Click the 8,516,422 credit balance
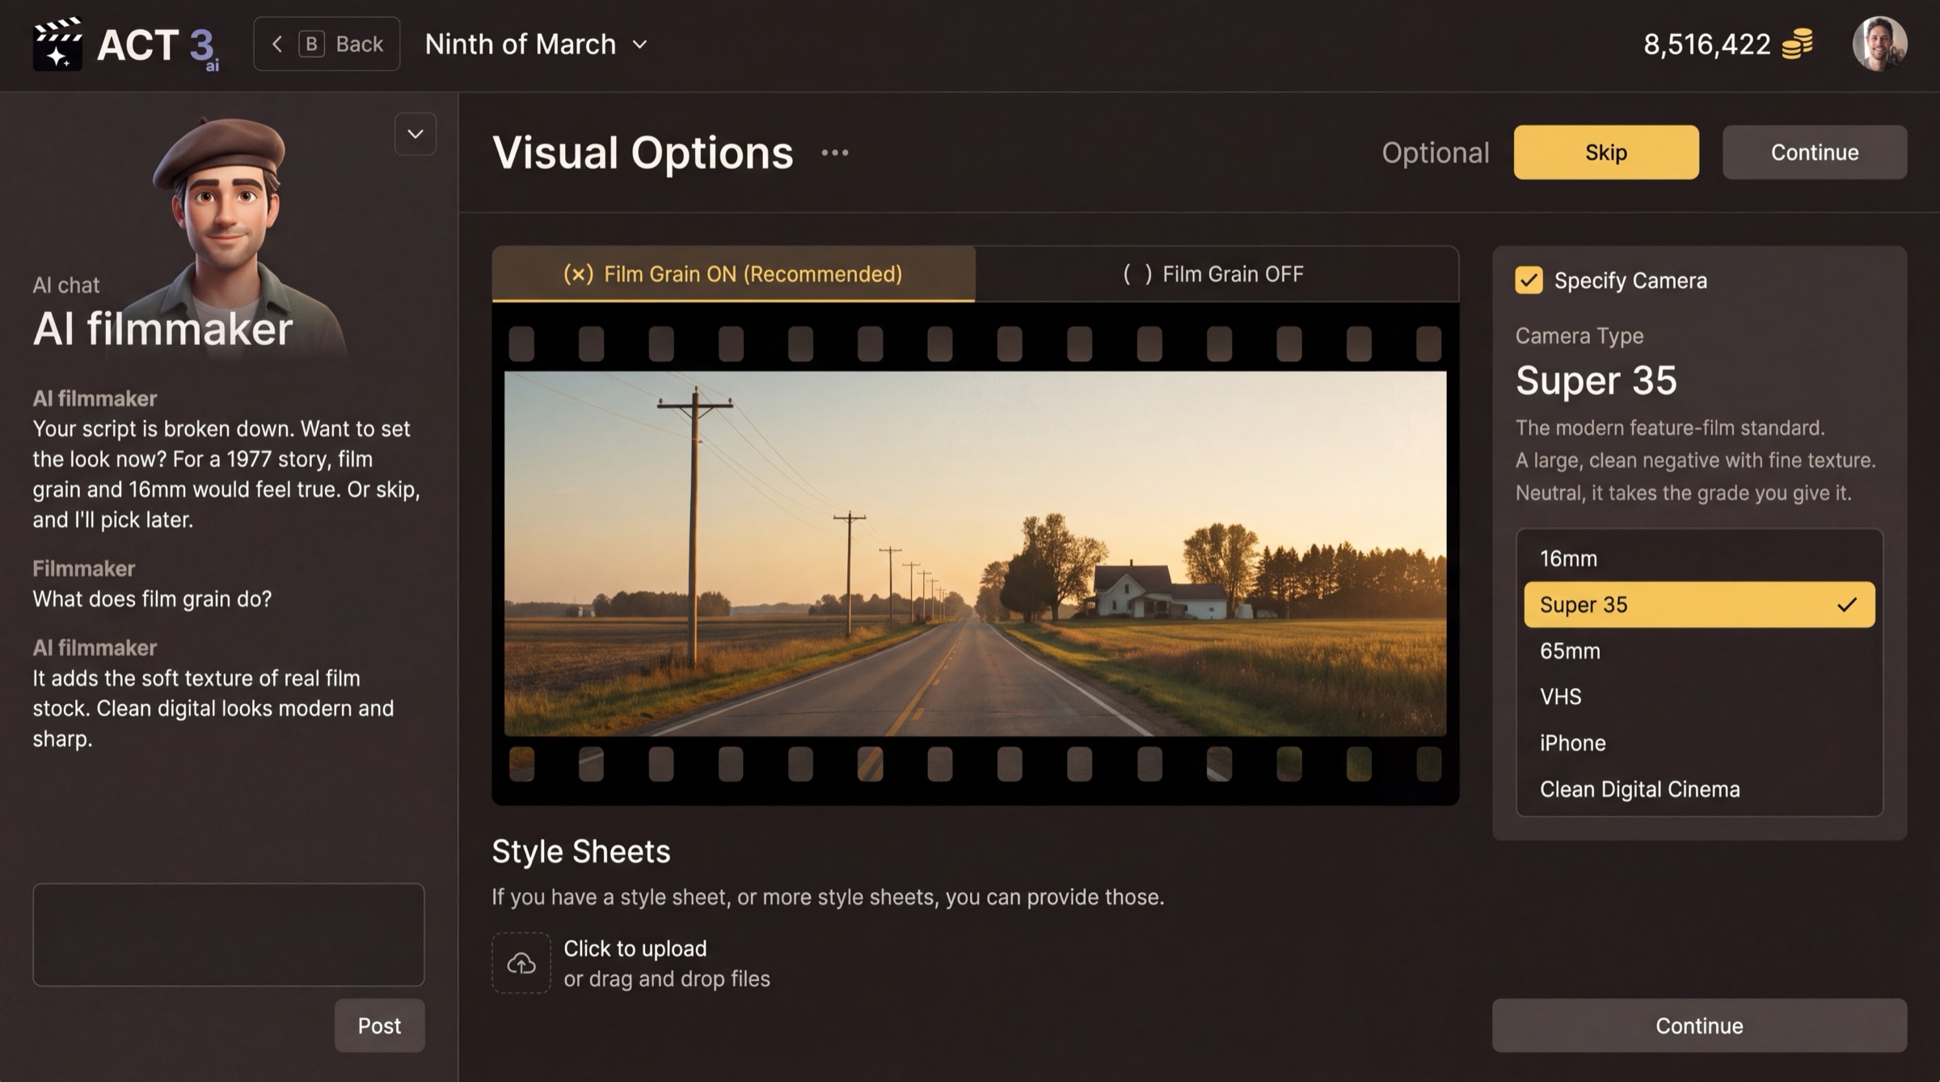Viewport: 1940px width, 1082px height. (1707, 44)
